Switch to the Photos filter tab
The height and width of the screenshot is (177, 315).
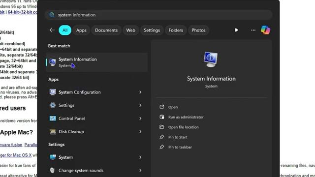pos(198,30)
